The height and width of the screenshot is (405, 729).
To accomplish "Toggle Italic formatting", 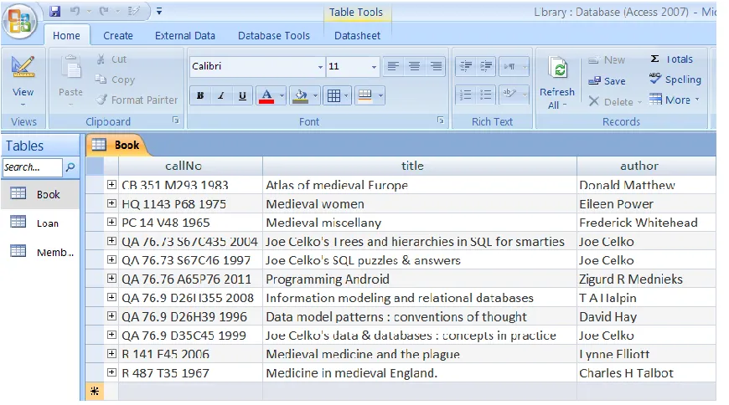I will coord(221,95).
